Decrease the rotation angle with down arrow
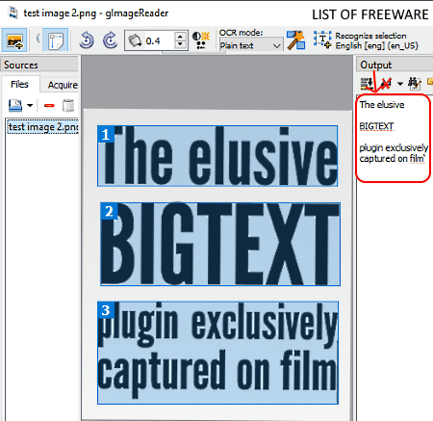The height and width of the screenshot is (421, 433). 181,45
